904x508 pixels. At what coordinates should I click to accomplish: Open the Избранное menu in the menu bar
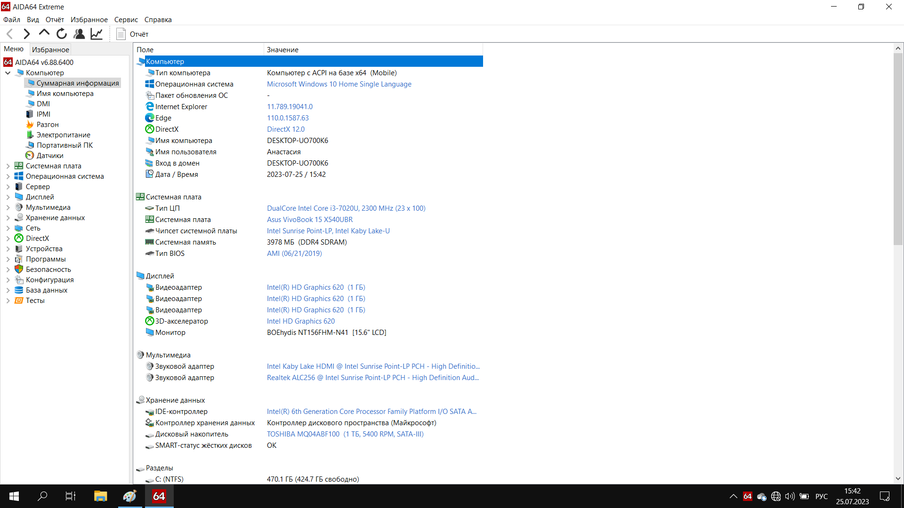tap(89, 20)
